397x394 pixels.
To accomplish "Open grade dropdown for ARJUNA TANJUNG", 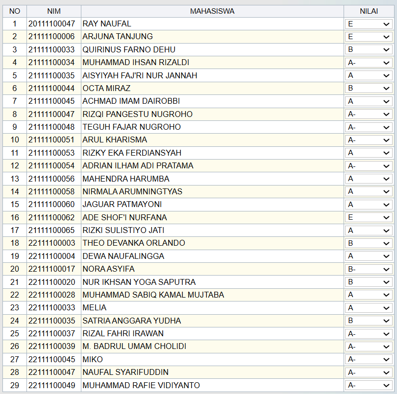I will (369, 37).
